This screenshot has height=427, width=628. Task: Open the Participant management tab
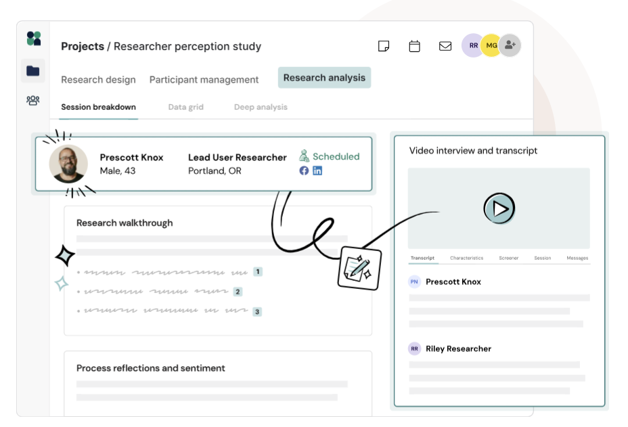click(204, 80)
